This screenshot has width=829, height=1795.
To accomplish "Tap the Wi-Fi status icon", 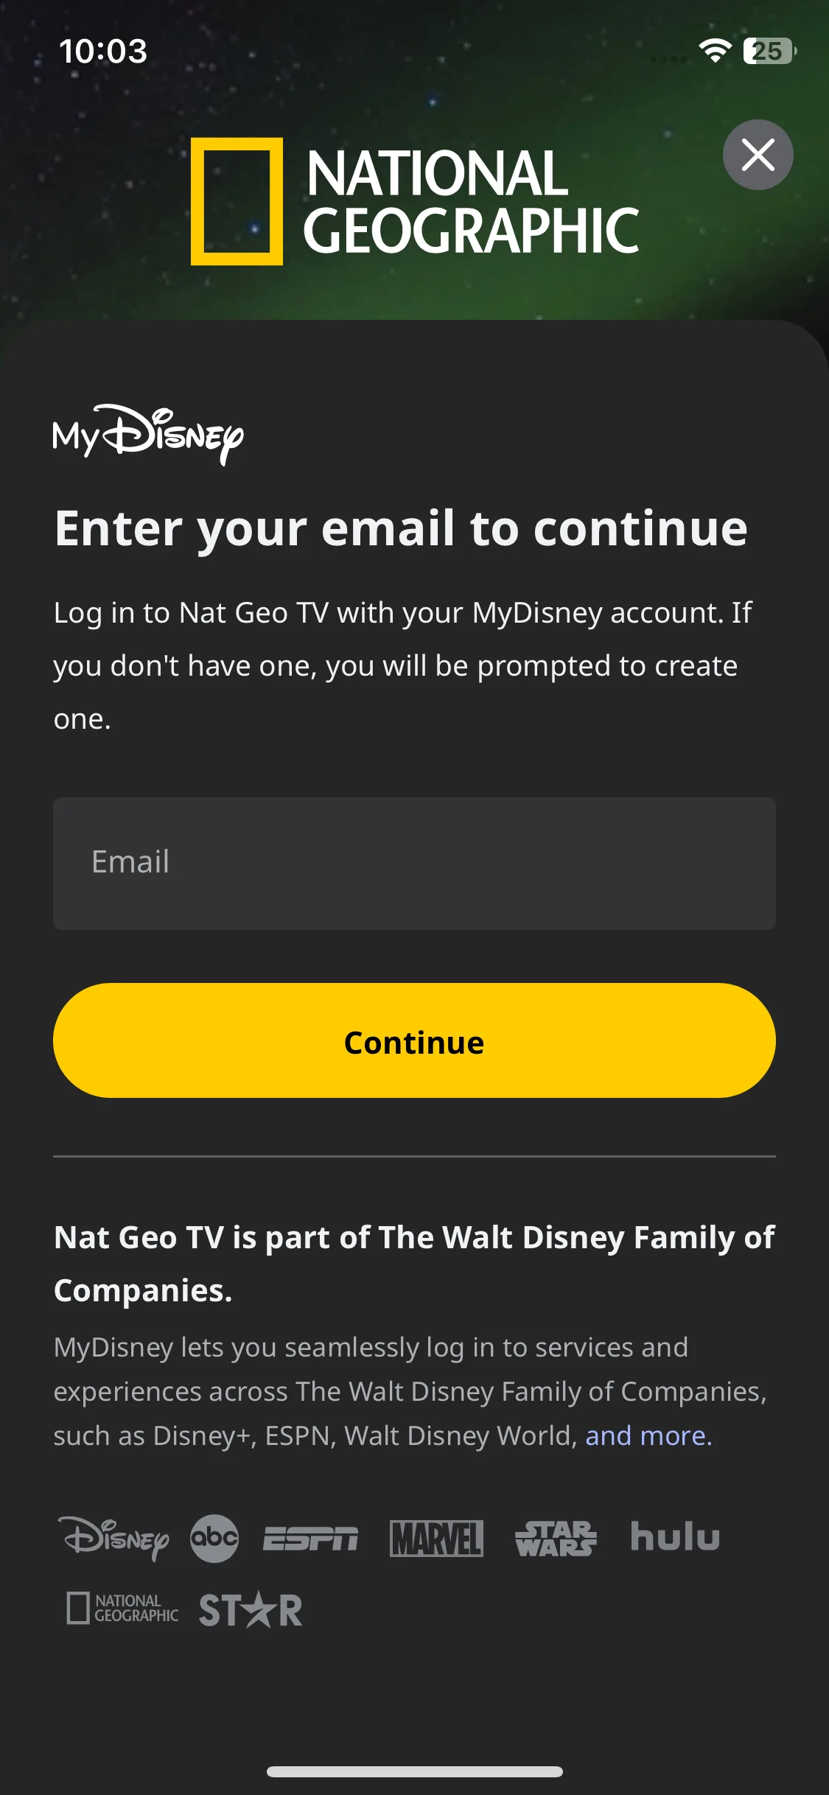I will tap(715, 50).
